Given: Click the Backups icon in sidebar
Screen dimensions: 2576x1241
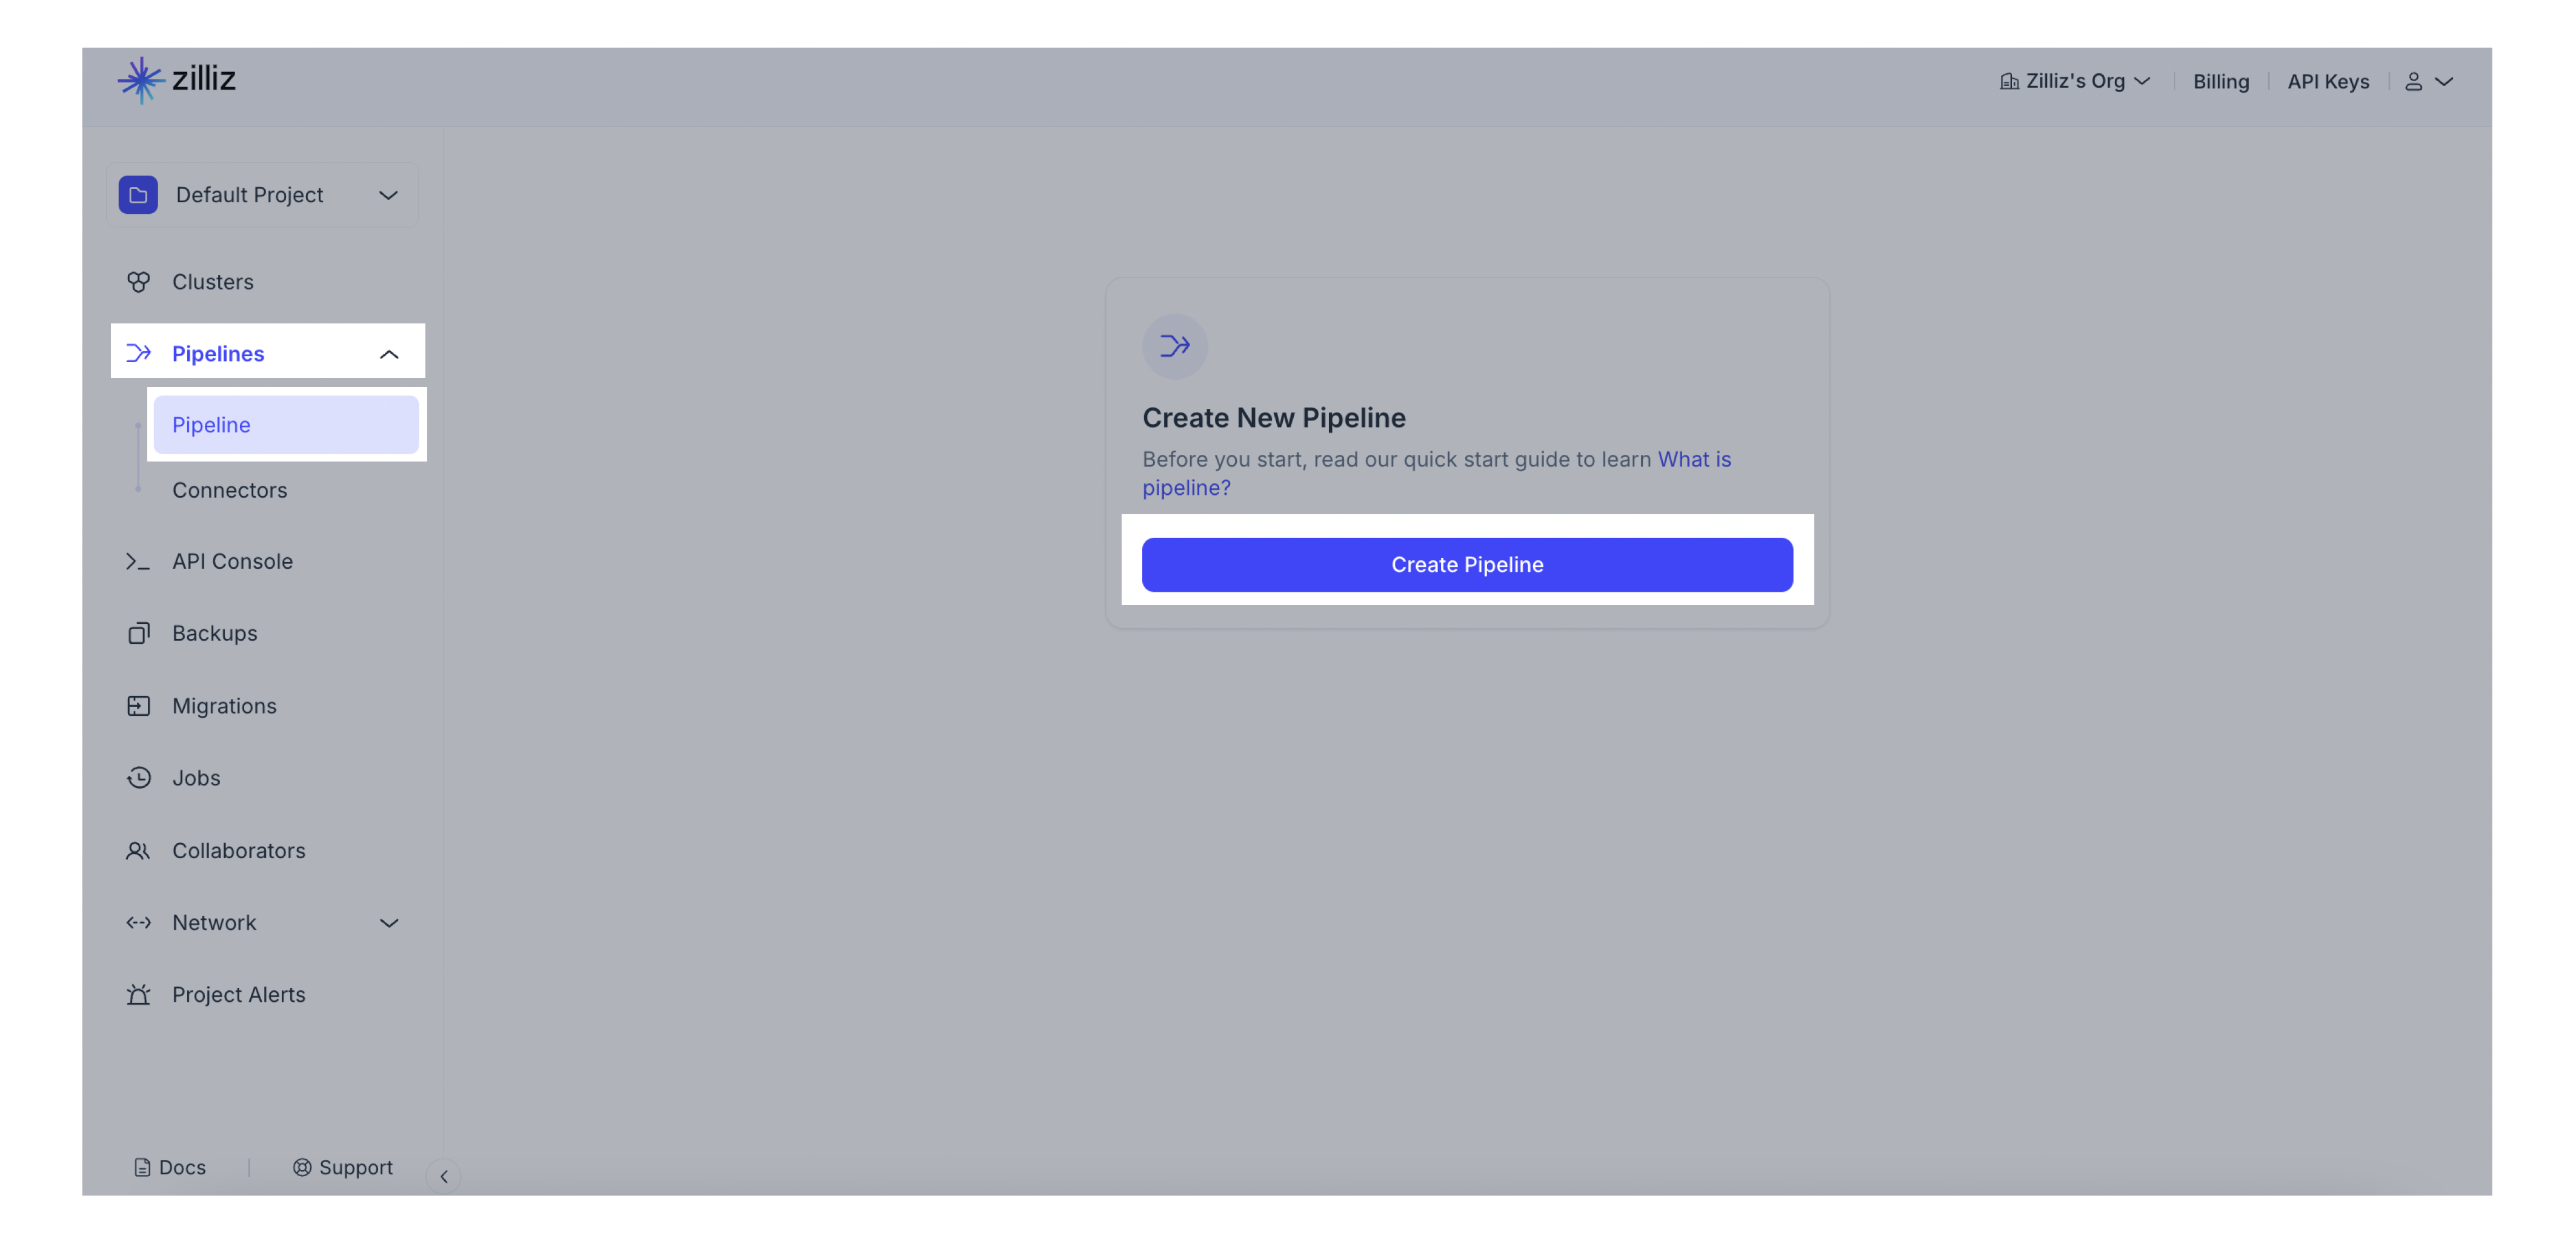Looking at the screenshot, I should coord(138,632).
